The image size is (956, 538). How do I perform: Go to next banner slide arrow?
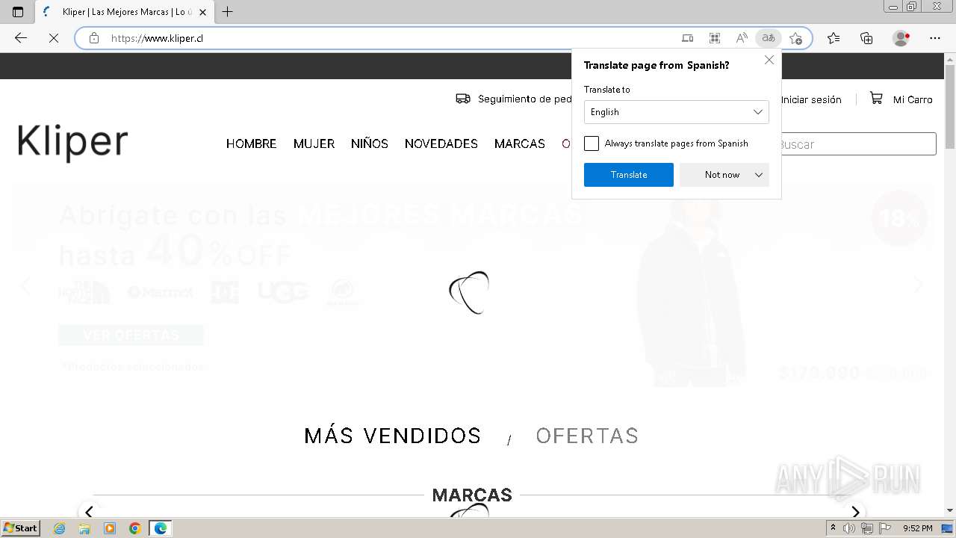click(918, 285)
